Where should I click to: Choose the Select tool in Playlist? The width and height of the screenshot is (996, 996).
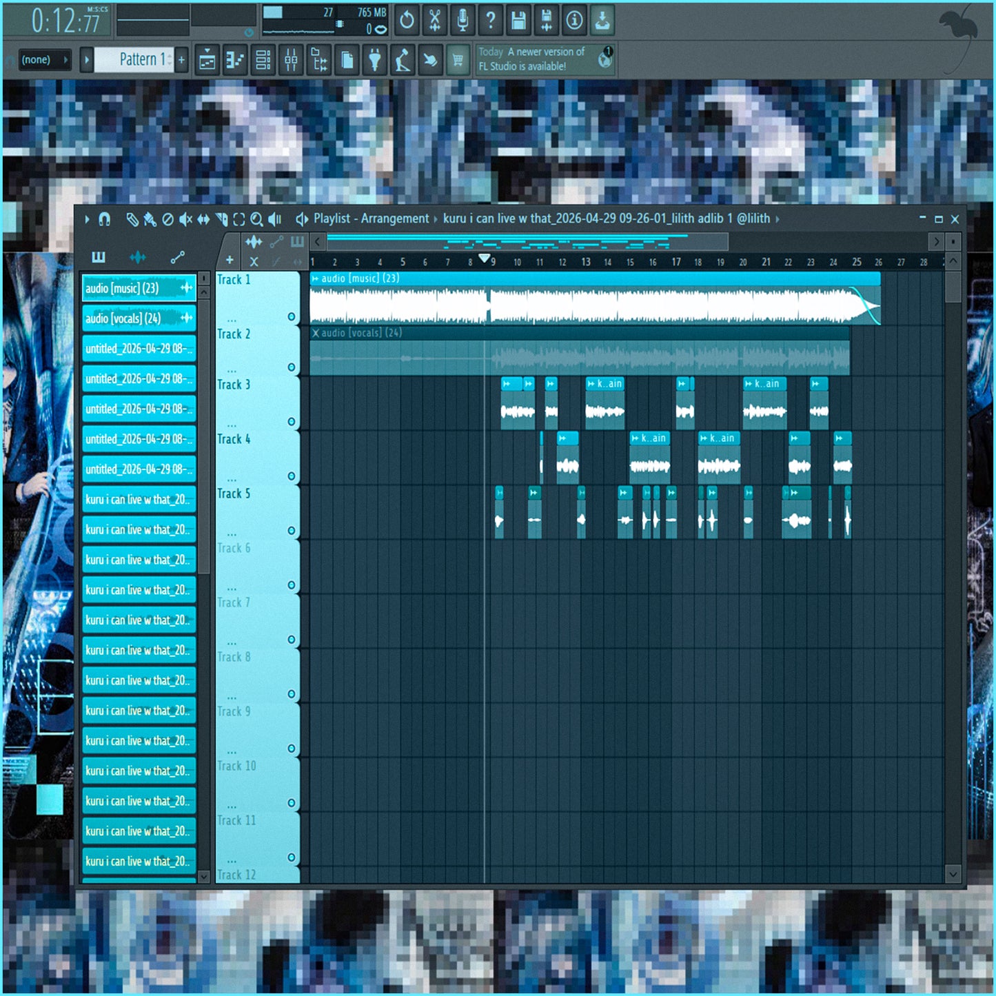pos(239,219)
